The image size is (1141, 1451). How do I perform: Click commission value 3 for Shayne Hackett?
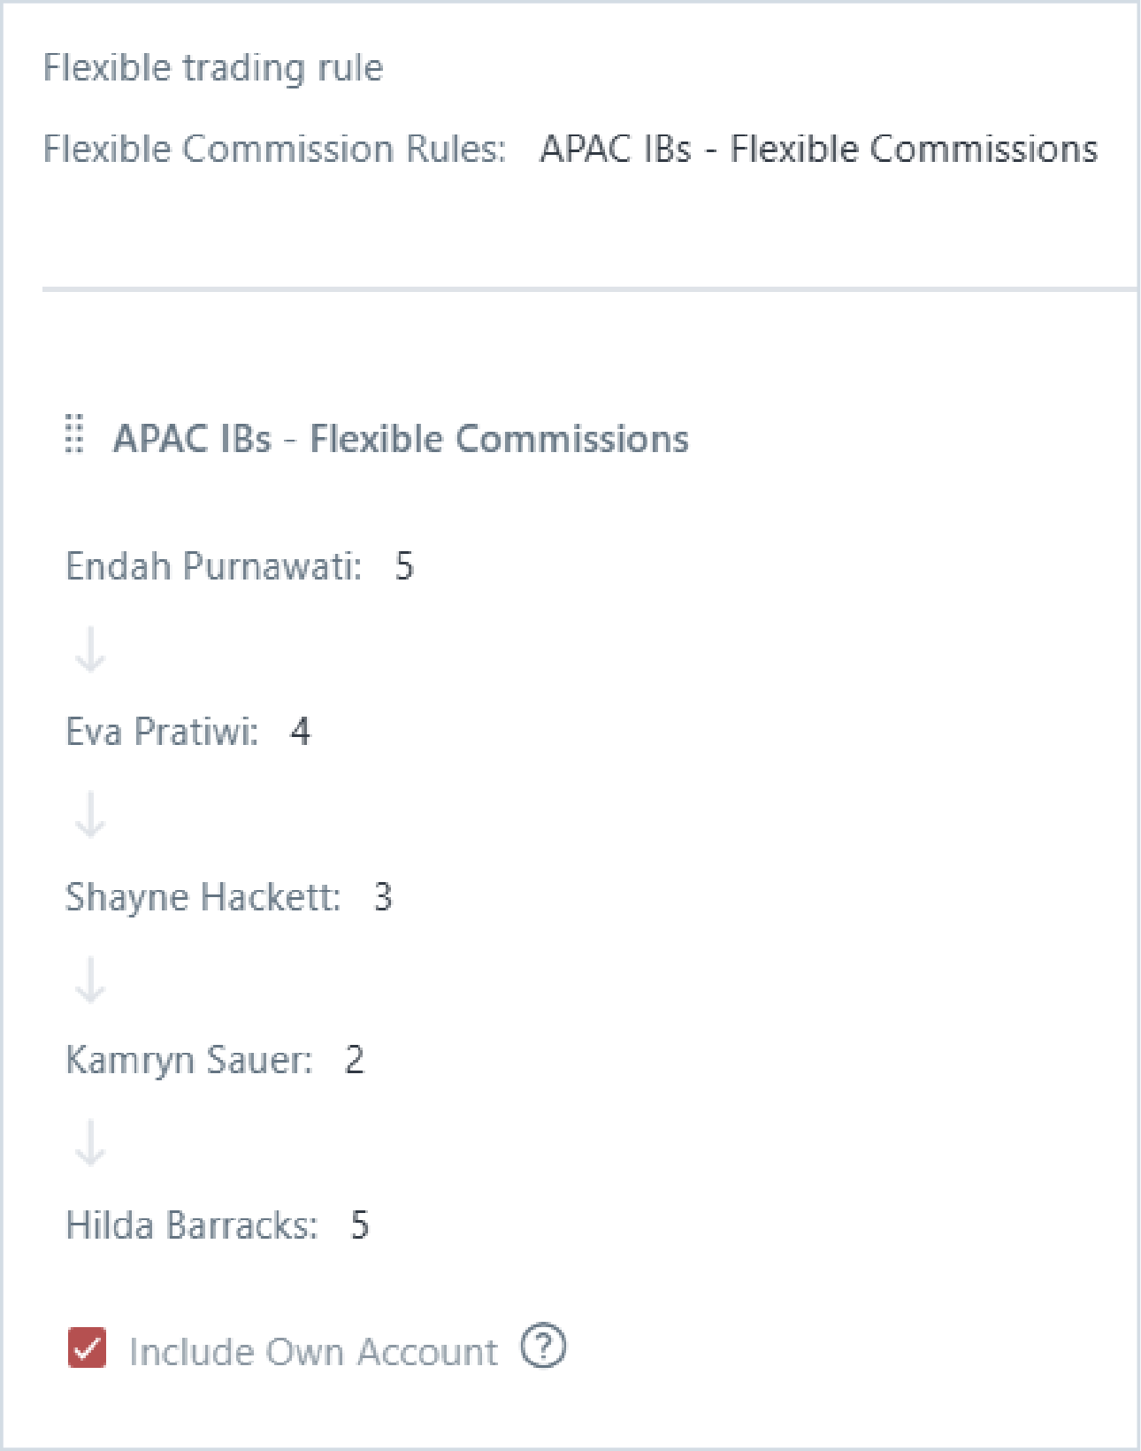coord(382,897)
